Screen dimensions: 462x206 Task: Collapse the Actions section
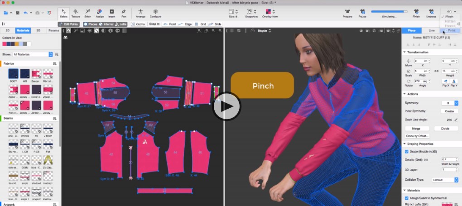click(x=404, y=94)
